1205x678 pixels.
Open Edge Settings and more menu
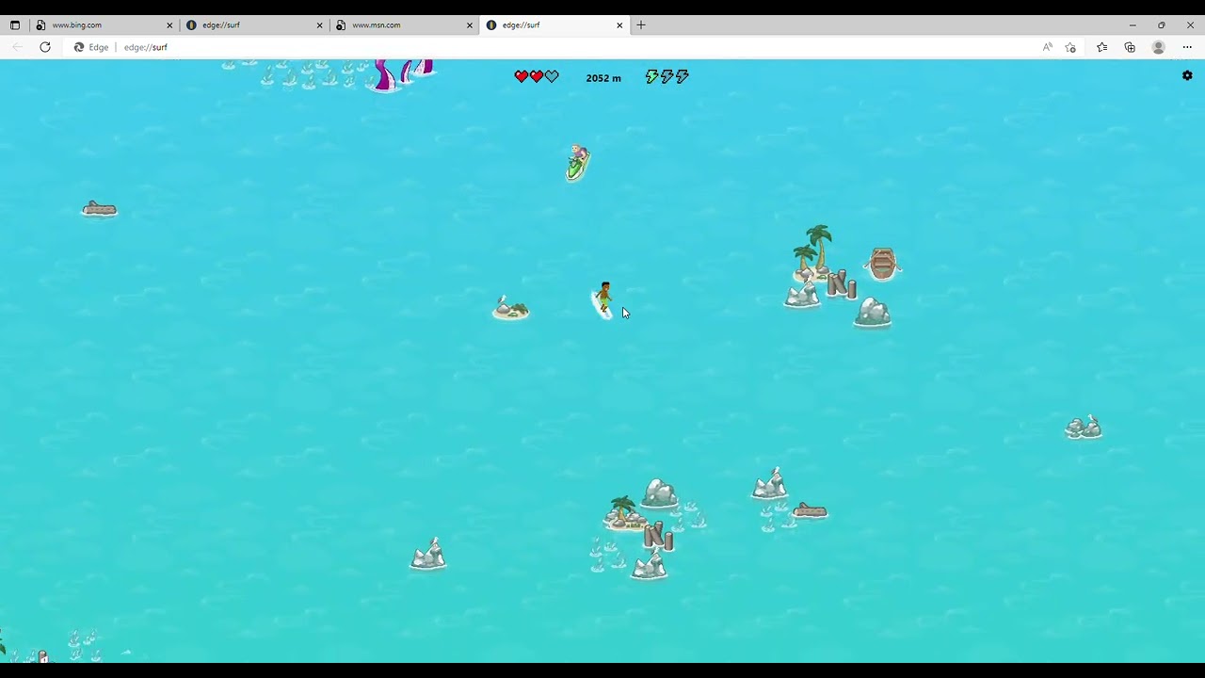click(1187, 47)
